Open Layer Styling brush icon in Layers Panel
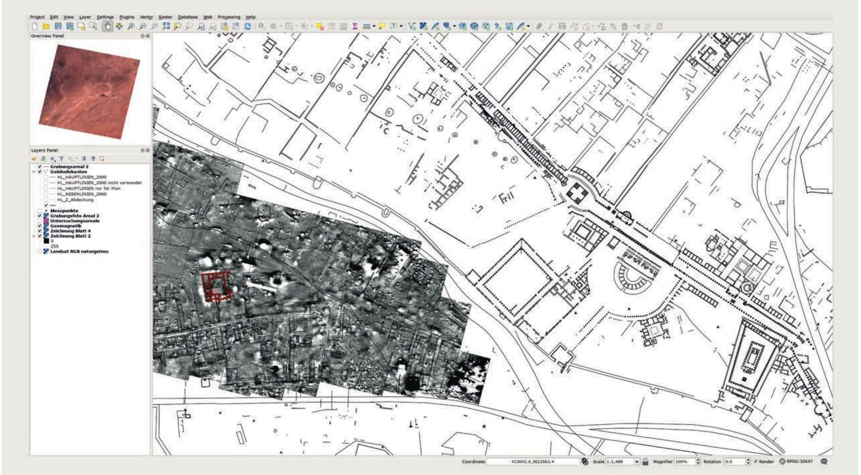Image resolution: width=861 pixels, height=475 pixels. (x=34, y=159)
